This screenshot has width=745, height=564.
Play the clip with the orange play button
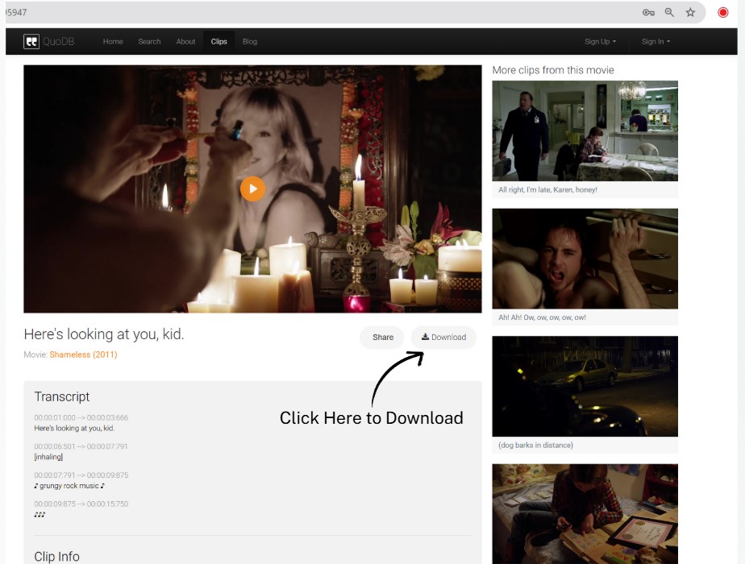point(252,189)
